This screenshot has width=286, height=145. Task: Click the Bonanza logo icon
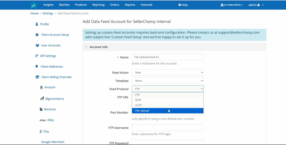coord(41,109)
